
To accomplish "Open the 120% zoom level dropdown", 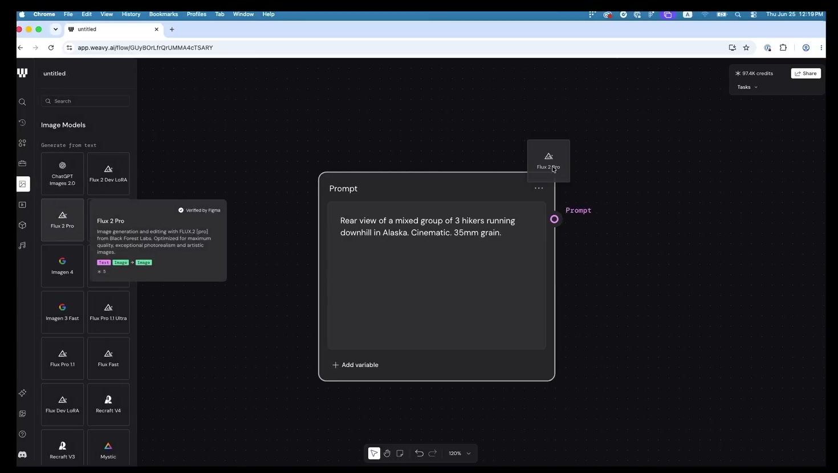I will tap(460, 453).
